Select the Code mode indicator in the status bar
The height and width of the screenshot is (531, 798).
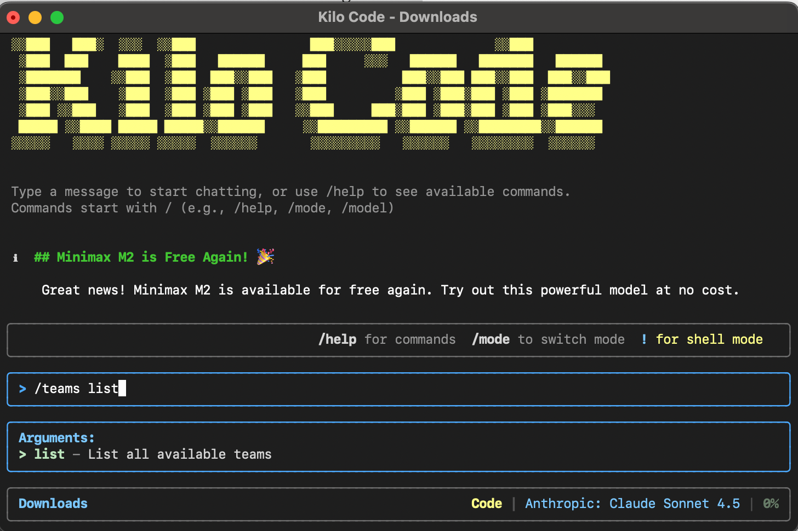click(486, 503)
